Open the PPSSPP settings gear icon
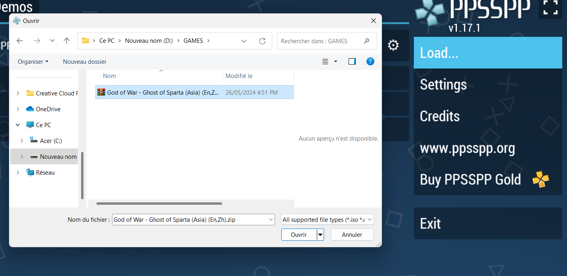The image size is (567, 276). [x=393, y=45]
